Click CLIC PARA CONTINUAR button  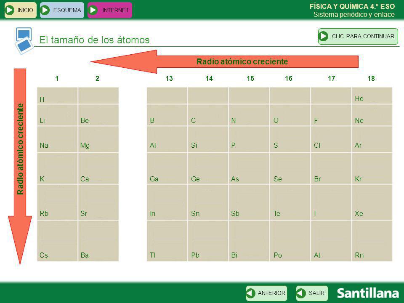point(358,36)
